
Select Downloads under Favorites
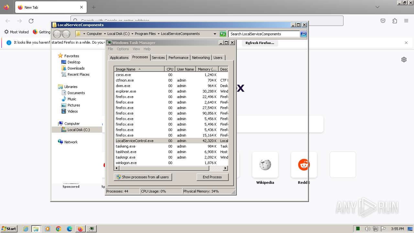point(76,68)
